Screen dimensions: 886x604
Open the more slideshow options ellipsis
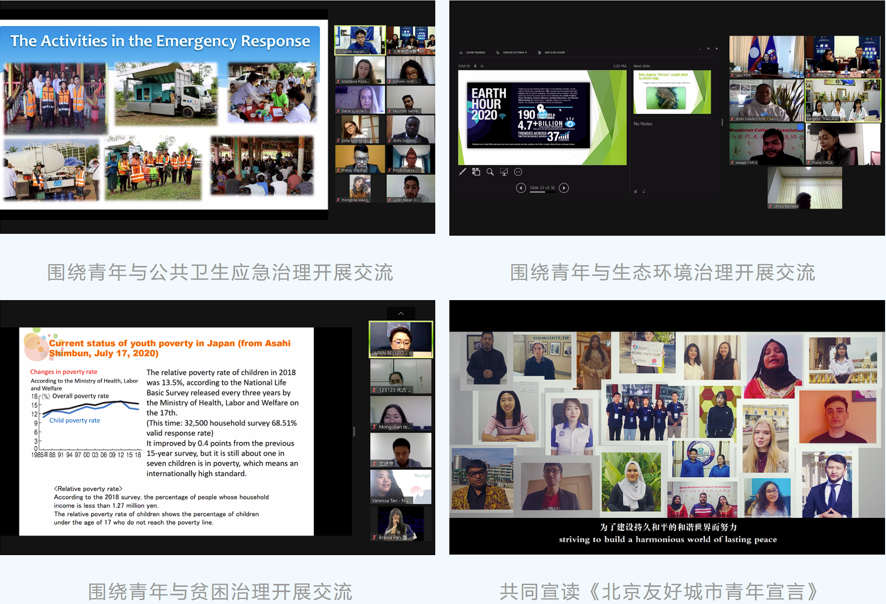click(518, 172)
